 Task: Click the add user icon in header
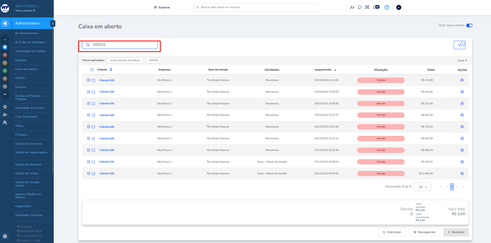pos(352,7)
